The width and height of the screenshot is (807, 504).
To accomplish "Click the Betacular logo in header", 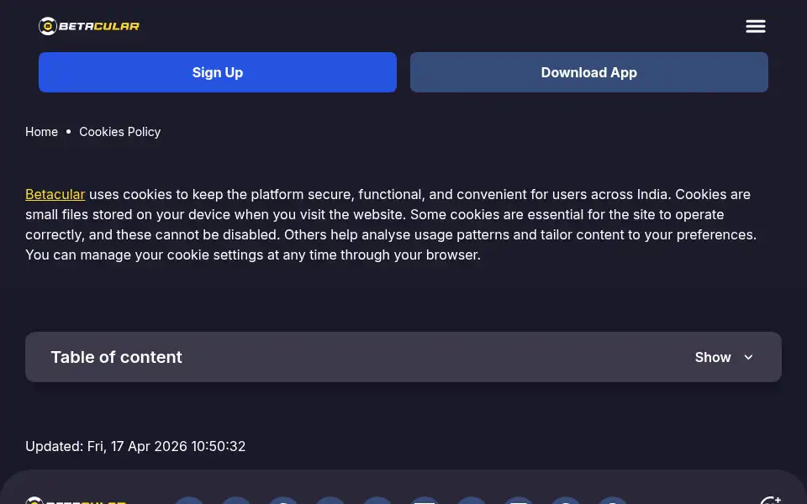I will (x=89, y=26).
